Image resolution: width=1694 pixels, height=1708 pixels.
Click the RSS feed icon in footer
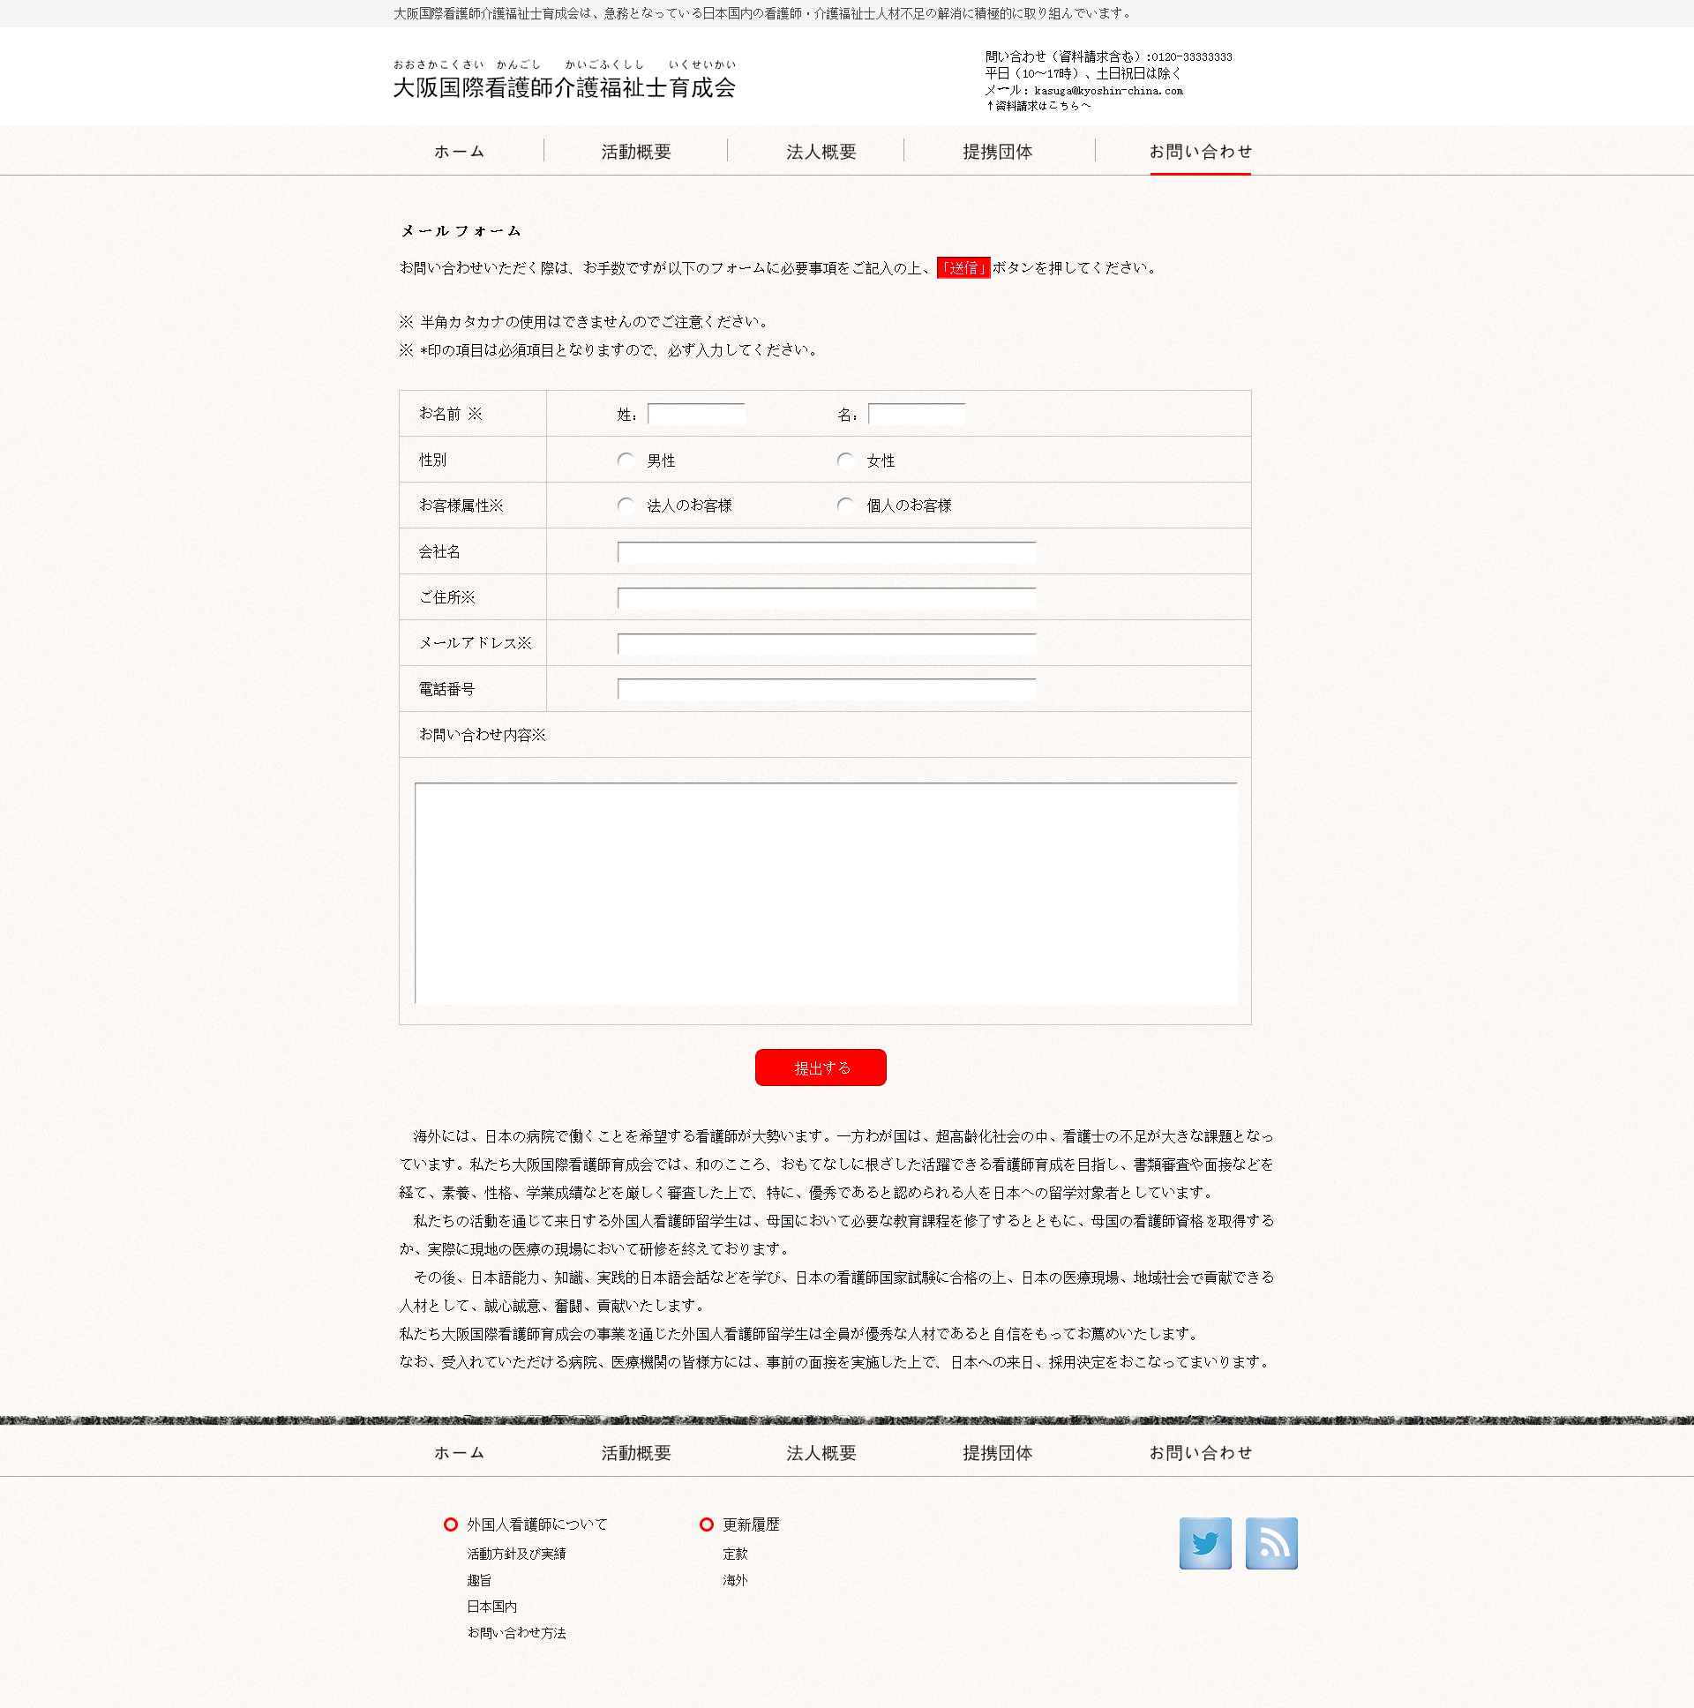pyautogui.click(x=1270, y=1543)
